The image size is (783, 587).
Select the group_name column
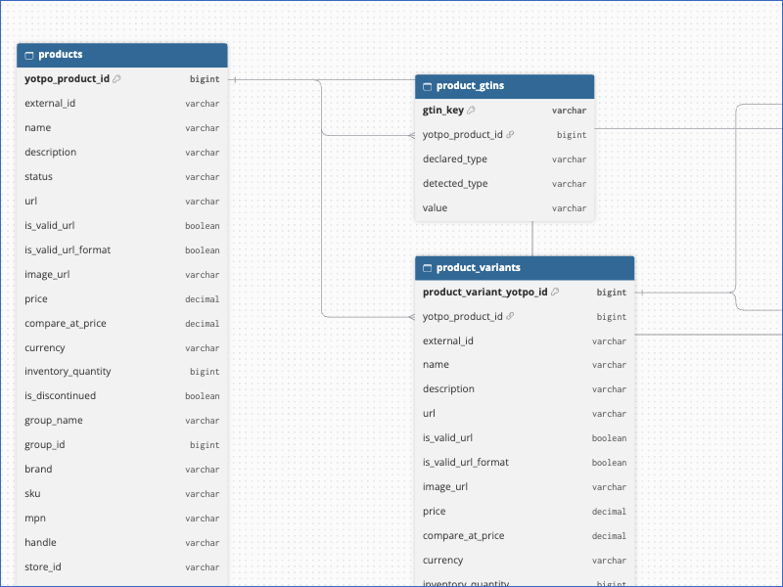[122, 421]
